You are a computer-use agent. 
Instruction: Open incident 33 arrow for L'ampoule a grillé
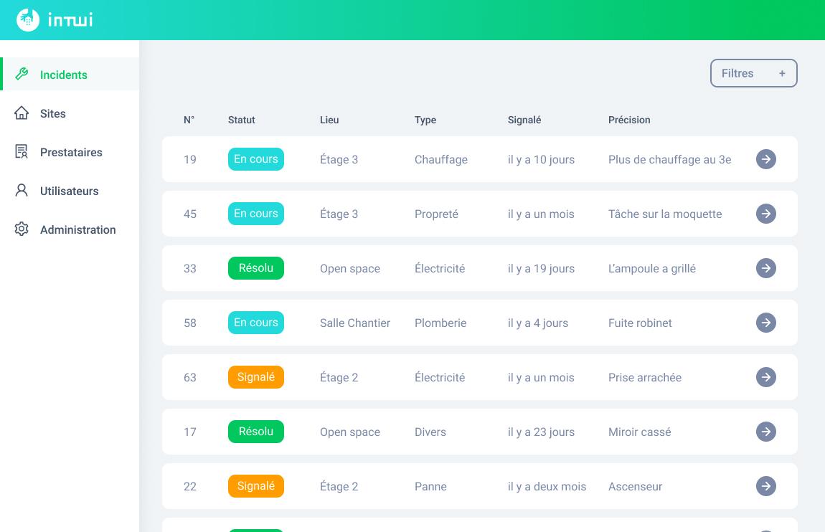click(766, 268)
